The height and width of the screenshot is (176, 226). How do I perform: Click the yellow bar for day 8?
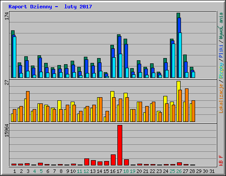coord(59,105)
